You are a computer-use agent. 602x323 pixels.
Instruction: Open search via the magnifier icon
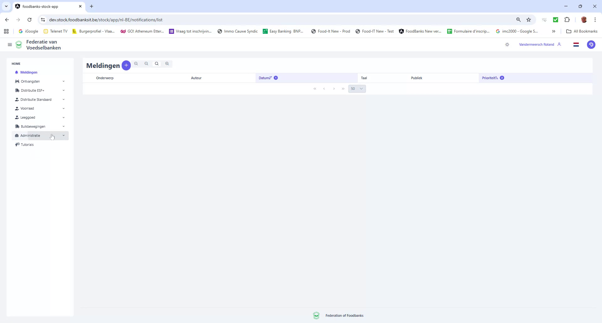coord(156,64)
